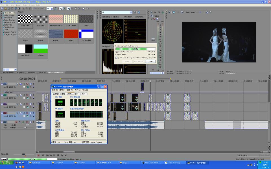Arm audio track 9 for record
Image resolution: width=271 pixels, height=169 pixels.
[x=16, y=122]
